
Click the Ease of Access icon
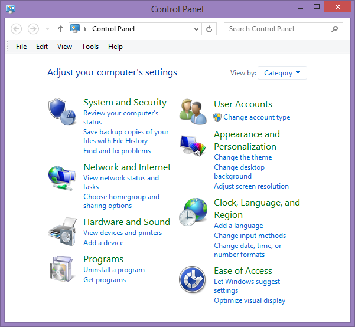click(192, 280)
